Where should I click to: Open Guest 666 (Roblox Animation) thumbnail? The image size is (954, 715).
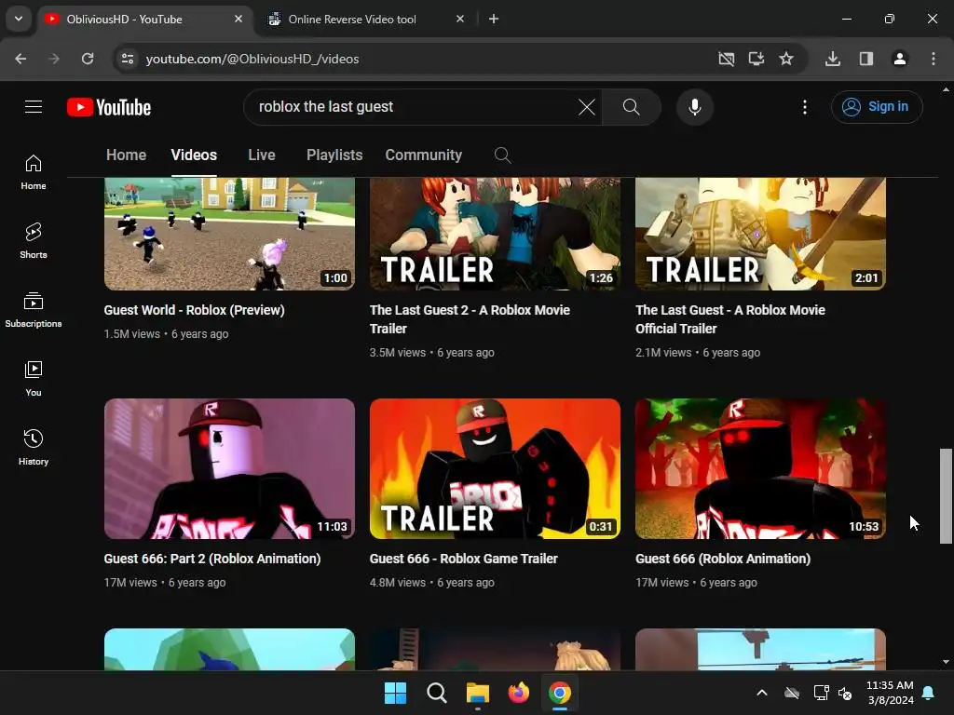[760, 469]
